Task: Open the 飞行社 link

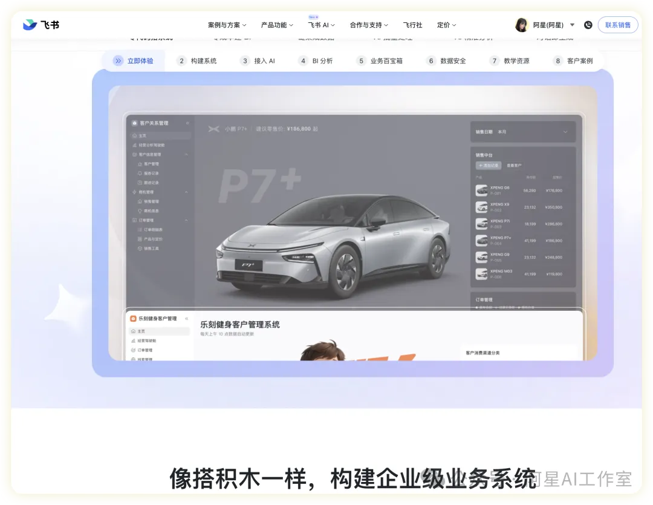Action: tap(412, 25)
